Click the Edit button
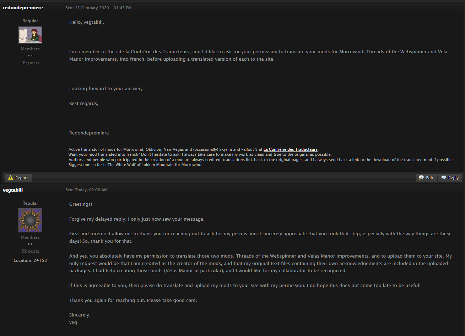This screenshot has height=336, width=465. click(426, 178)
